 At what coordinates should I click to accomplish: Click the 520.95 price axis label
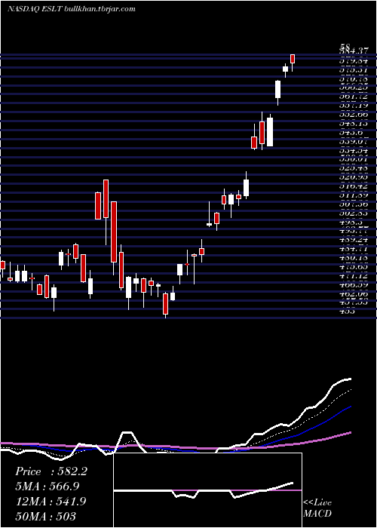click(x=354, y=177)
